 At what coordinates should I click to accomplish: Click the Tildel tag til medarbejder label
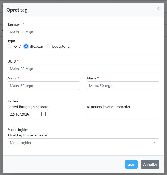pos(28,135)
